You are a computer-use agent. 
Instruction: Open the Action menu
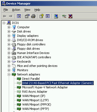click(x=16, y=10)
